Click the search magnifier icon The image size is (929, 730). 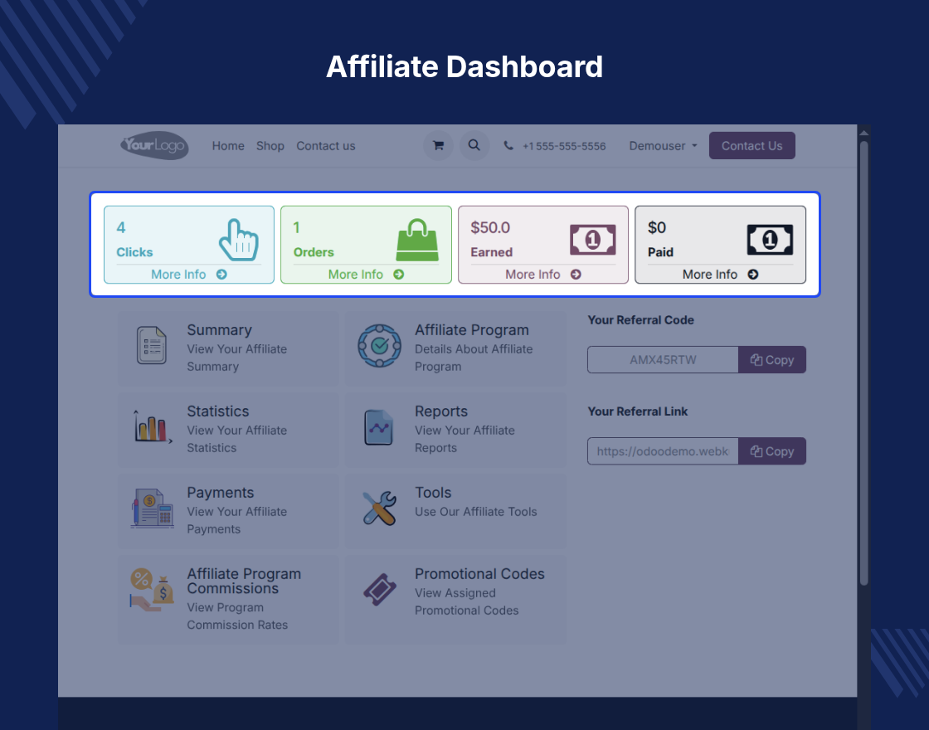point(474,145)
